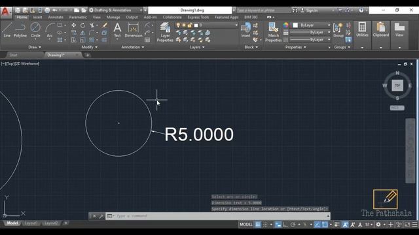Click the Array tool icon
This screenshot has height=235, width=419.
click(92, 40)
